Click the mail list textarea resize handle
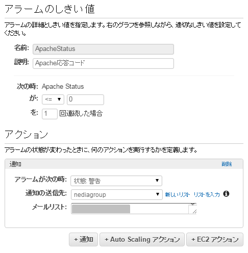Viewport: 248px width, 253px height. tap(194, 212)
